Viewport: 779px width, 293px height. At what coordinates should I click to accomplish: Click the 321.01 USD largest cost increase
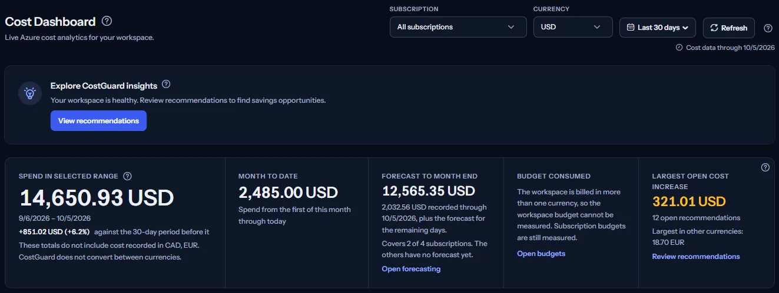tap(689, 202)
